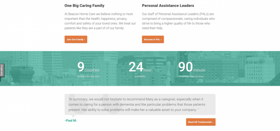This screenshot has height=131, width=280.
Task: Click the large number 9 statistic
Action: point(81,67)
